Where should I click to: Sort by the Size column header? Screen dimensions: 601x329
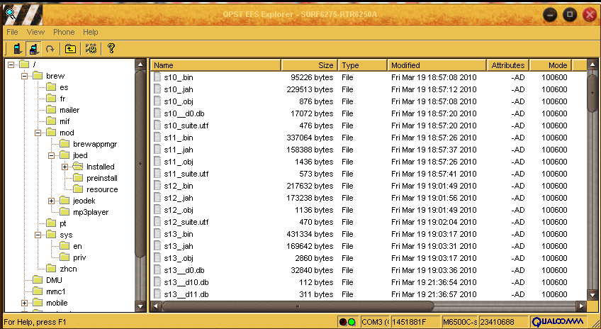(x=309, y=65)
